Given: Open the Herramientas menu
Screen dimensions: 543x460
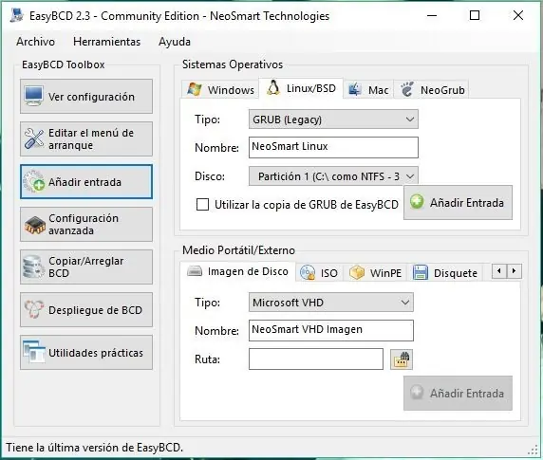Looking at the screenshot, I should (x=106, y=42).
